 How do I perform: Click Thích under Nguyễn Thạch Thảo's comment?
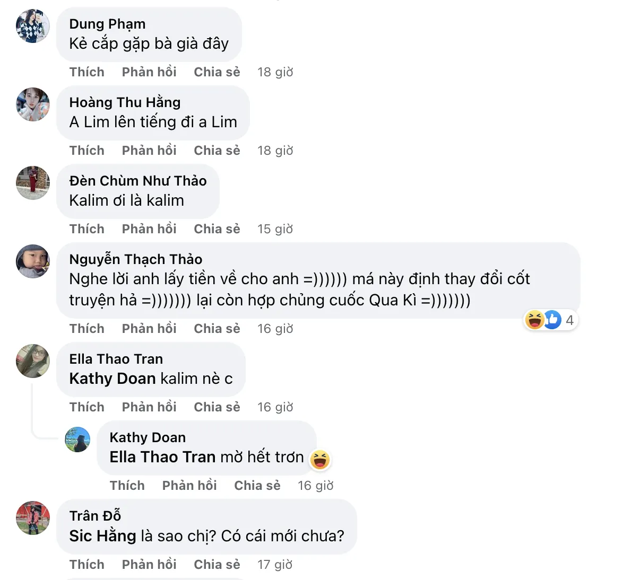coord(86,329)
